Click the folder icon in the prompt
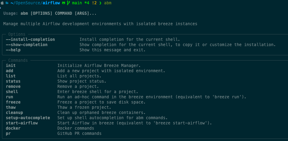 pos(6,3)
